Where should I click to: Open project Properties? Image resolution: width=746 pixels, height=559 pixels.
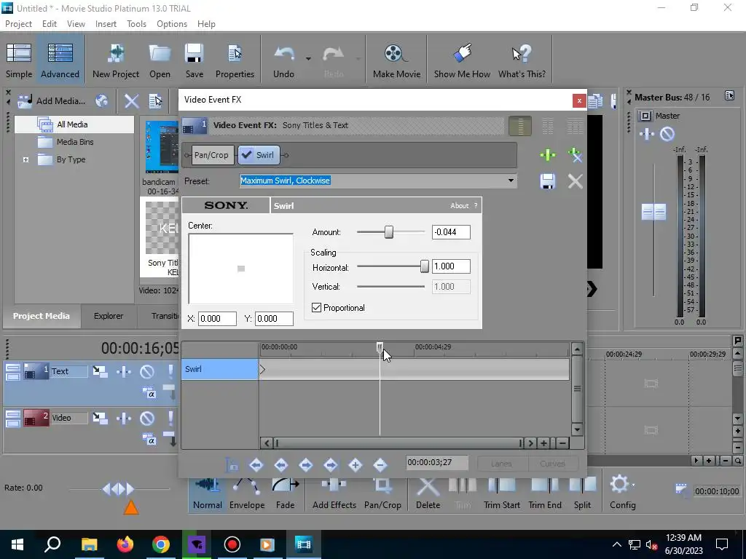click(x=235, y=60)
